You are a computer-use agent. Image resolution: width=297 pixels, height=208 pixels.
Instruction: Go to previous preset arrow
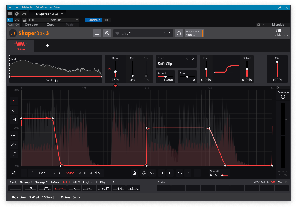click(164, 33)
